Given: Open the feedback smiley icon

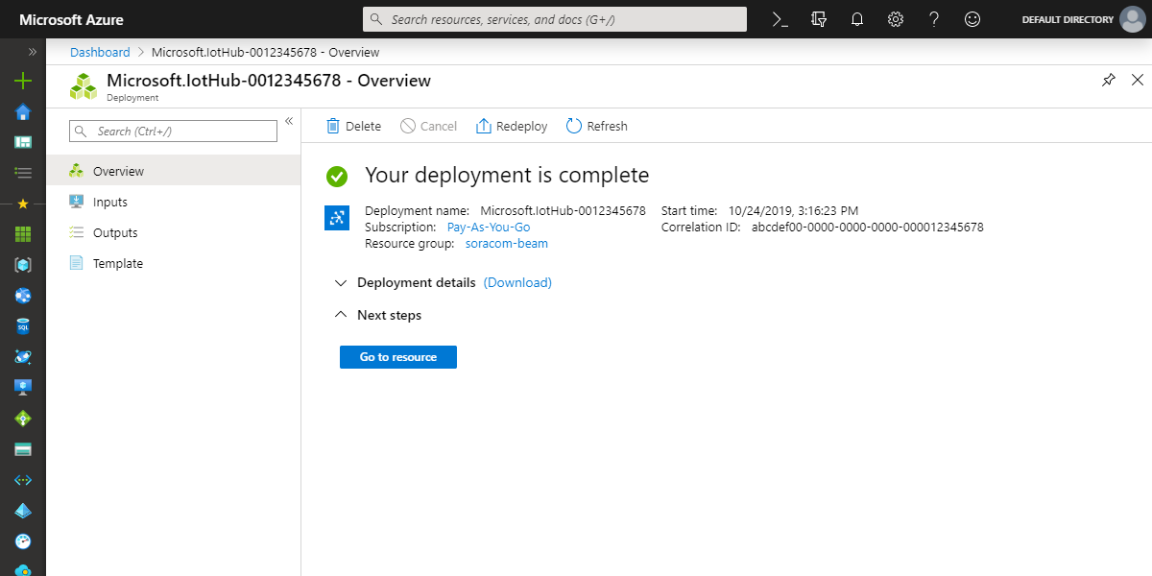Looking at the screenshot, I should (972, 19).
